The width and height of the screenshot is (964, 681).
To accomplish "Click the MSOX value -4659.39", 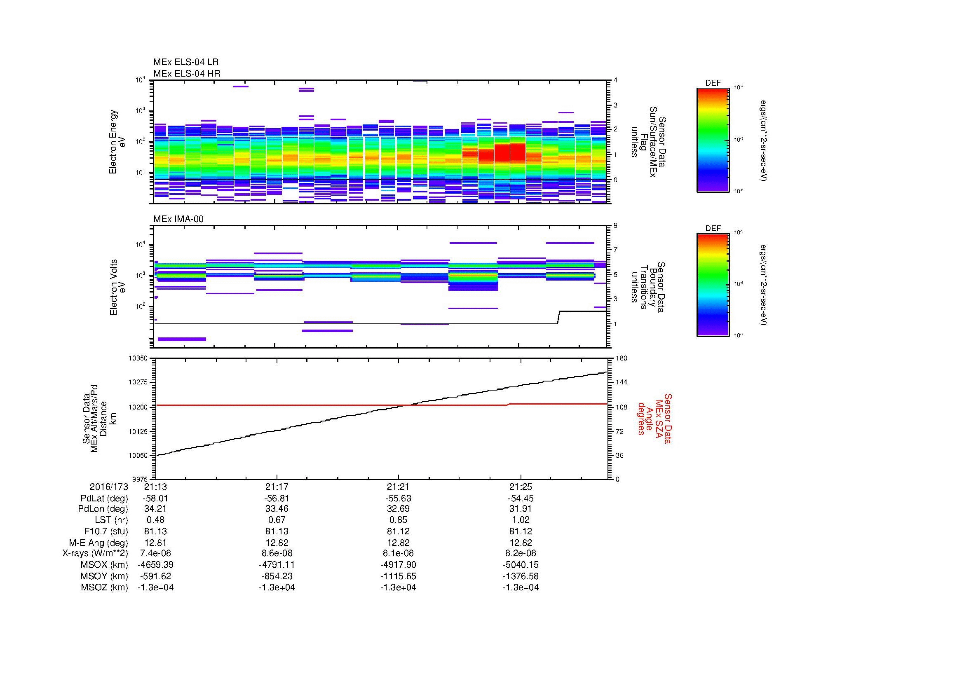I will click(x=155, y=565).
